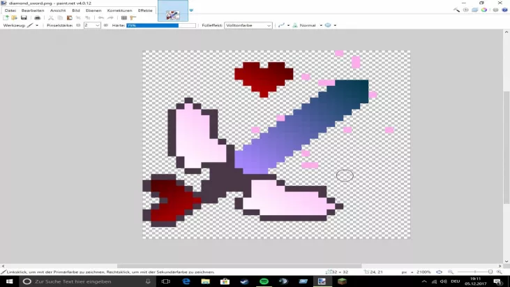Open the Settings gear icon
Viewport: 510px width, 287px height.
(x=495, y=10)
